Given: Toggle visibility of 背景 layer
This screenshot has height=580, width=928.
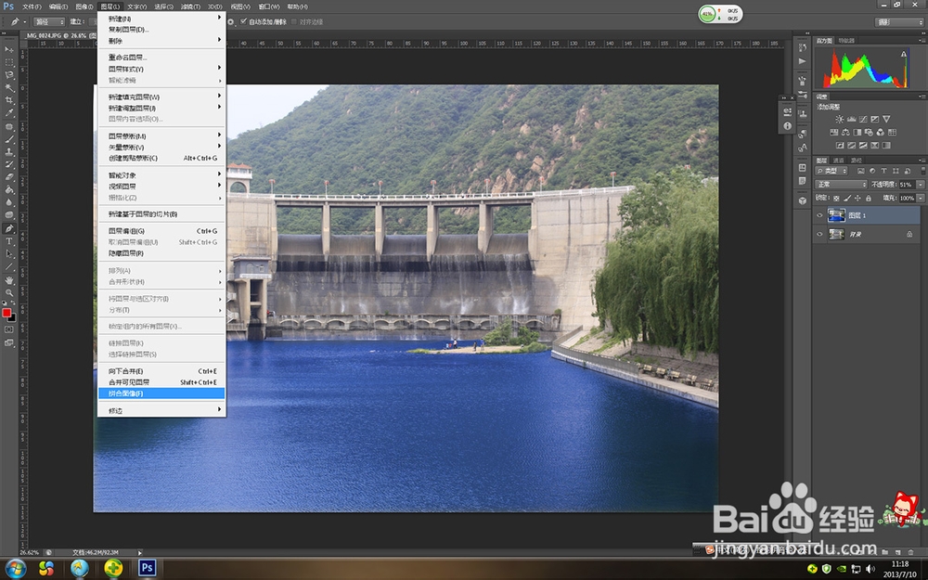Looking at the screenshot, I should coord(819,234).
